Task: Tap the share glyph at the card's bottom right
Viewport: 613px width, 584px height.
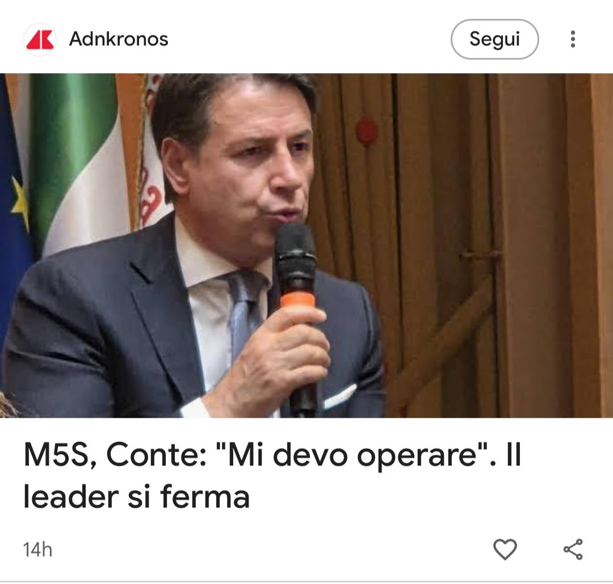Action: [x=573, y=549]
